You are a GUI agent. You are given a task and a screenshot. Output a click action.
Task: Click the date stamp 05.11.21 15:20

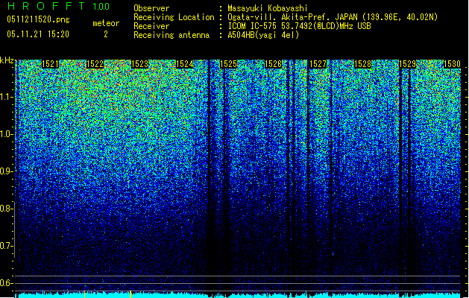(x=38, y=34)
